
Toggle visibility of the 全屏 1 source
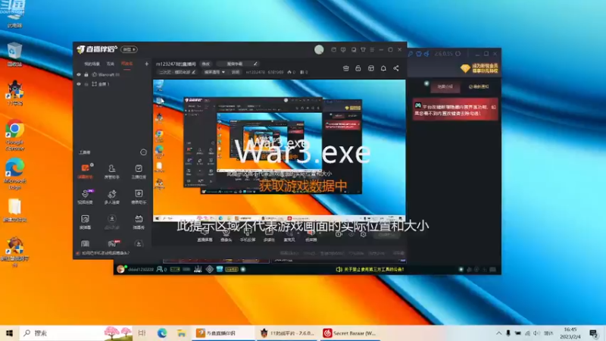click(79, 84)
